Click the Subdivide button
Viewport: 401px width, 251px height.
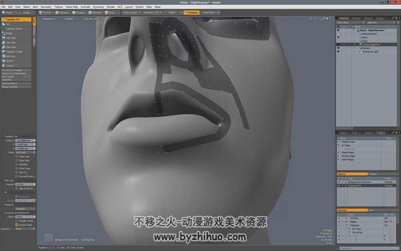tap(16, 80)
